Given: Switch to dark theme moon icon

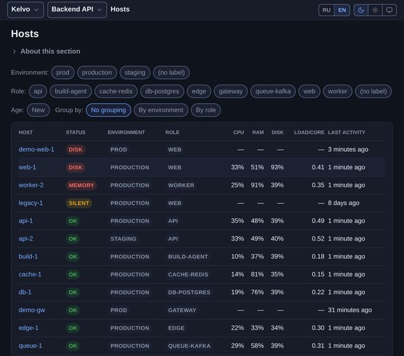Looking at the screenshot, I should (x=361, y=10).
